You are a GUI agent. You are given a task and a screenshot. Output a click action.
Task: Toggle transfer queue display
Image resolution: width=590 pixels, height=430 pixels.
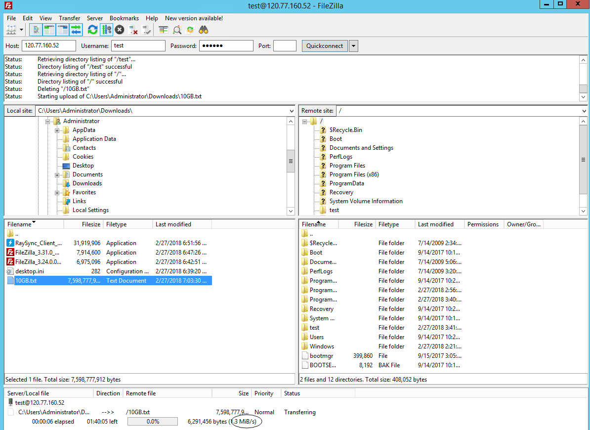[x=76, y=30]
